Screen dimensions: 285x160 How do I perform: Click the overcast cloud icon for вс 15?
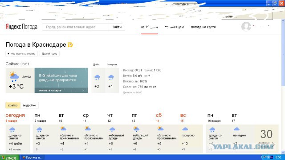pos(185,129)
